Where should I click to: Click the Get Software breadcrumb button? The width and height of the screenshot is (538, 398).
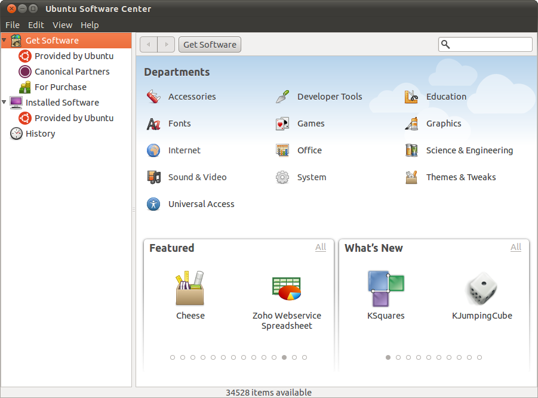tap(210, 45)
